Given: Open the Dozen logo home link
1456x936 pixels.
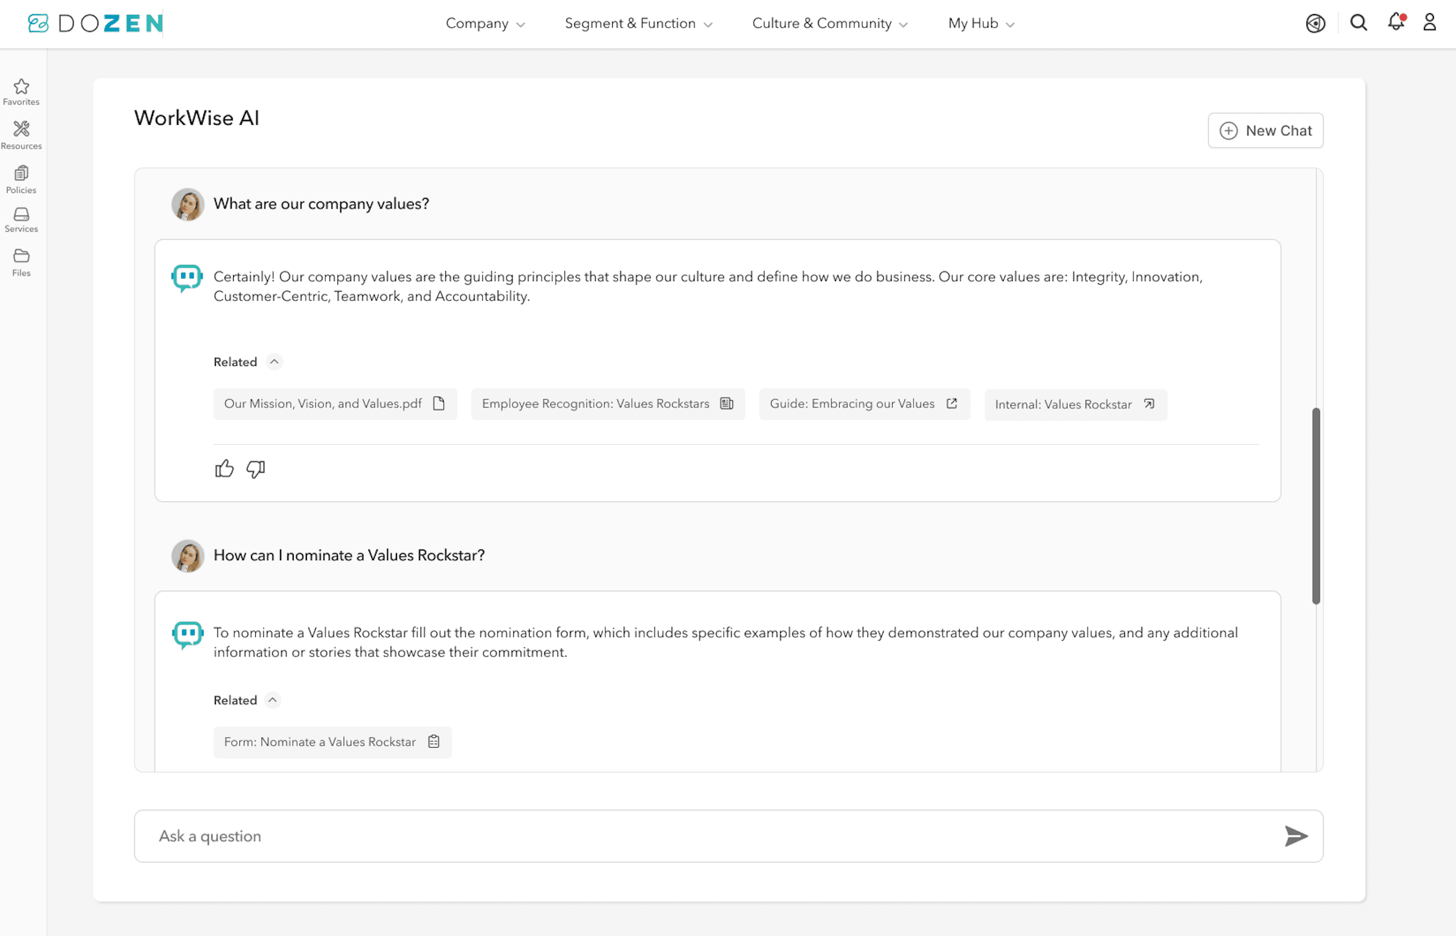Looking at the screenshot, I should click(96, 23).
